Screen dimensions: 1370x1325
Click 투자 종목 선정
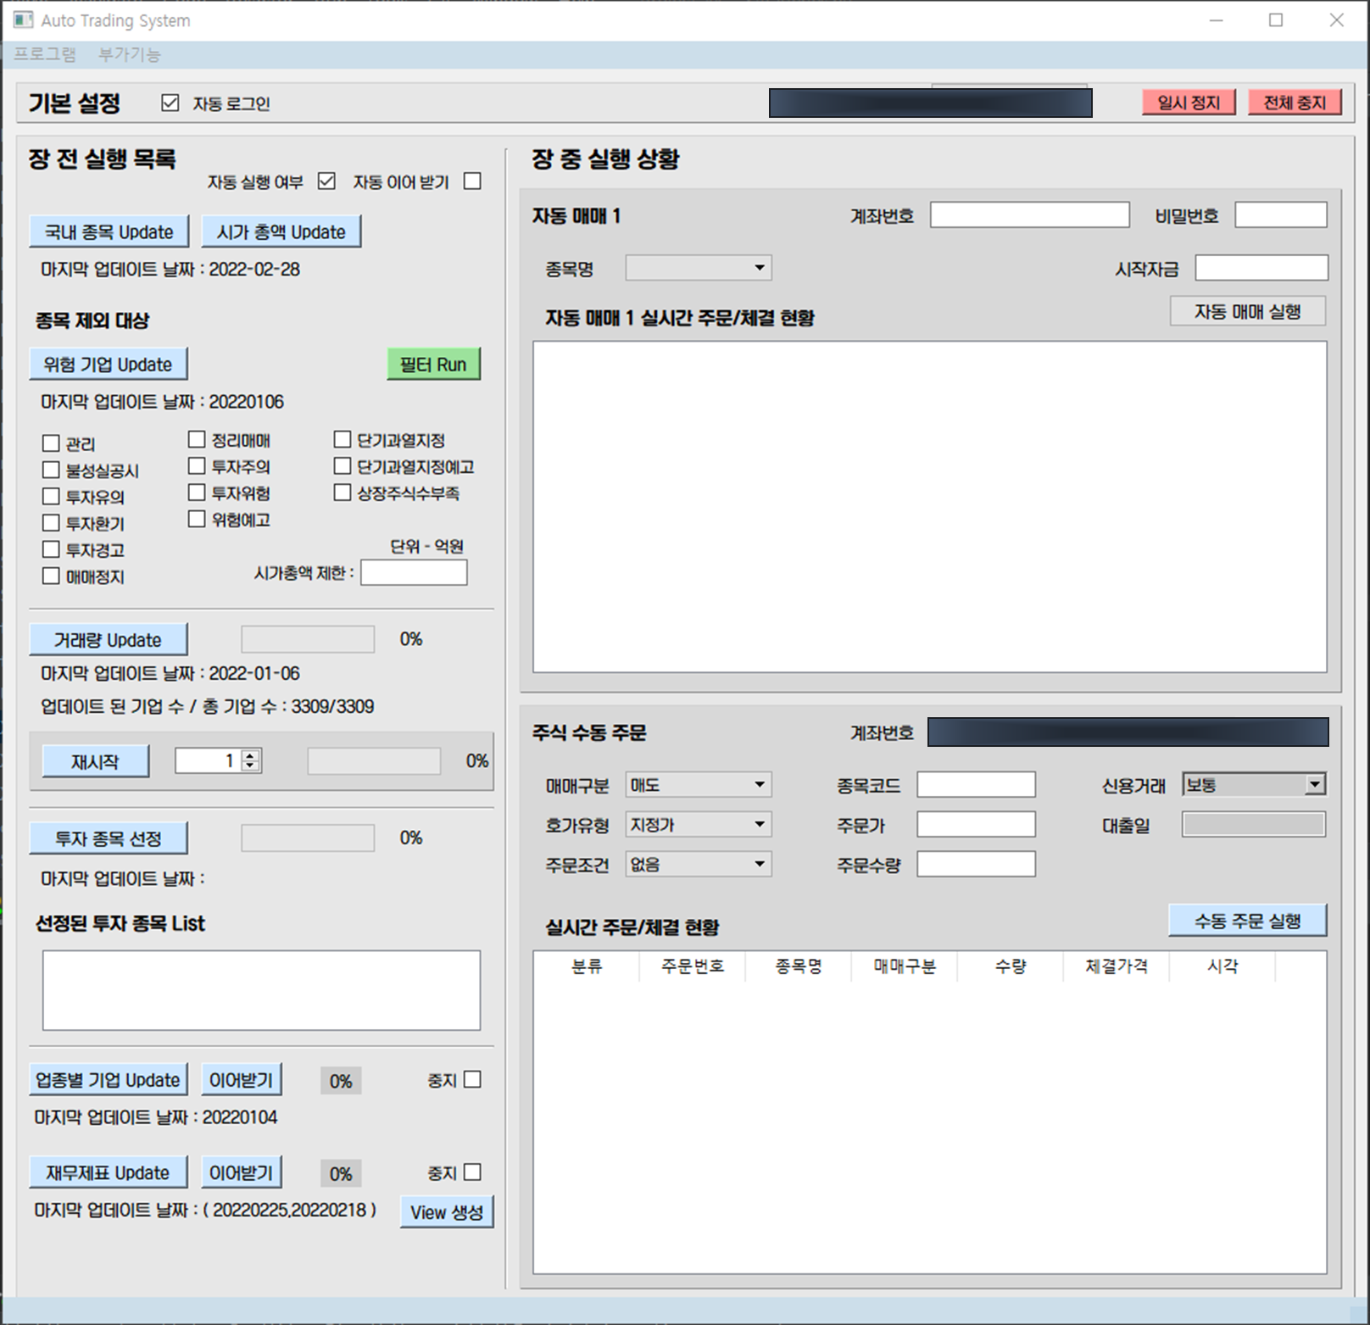pos(109,838)
